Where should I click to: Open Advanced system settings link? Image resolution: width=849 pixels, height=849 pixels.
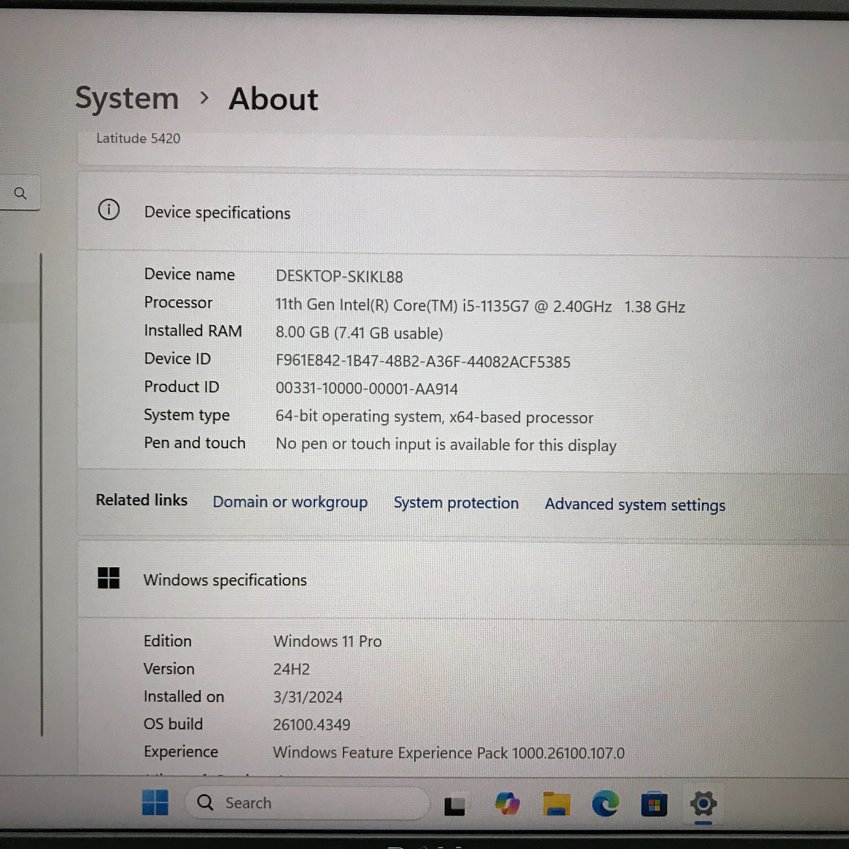(x=635, y=505)
